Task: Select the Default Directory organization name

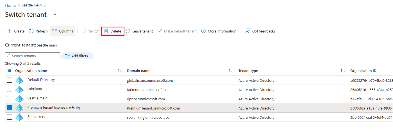Action: [41, 80]
